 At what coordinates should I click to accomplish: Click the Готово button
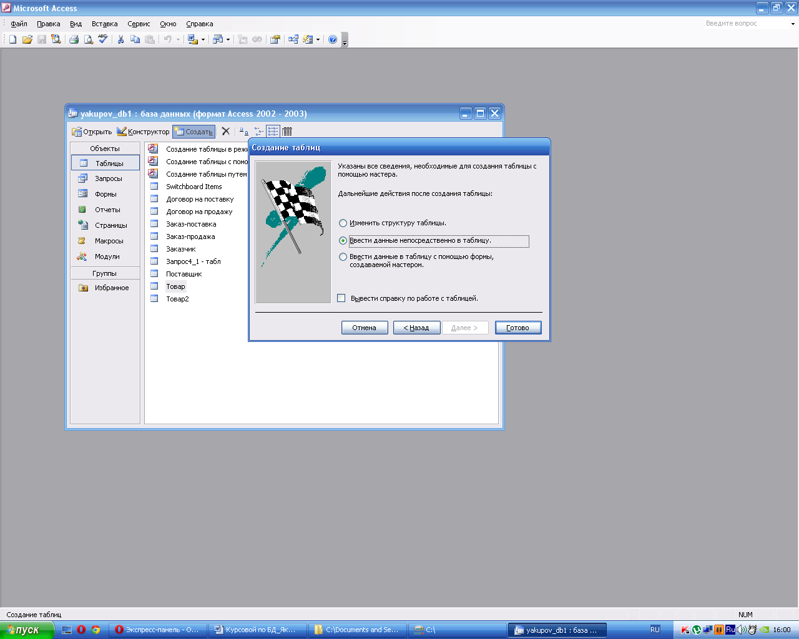[518, 328]
